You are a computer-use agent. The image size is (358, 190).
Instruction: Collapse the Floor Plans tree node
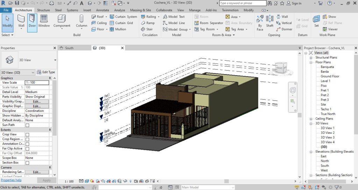click(x=311, y=62)
